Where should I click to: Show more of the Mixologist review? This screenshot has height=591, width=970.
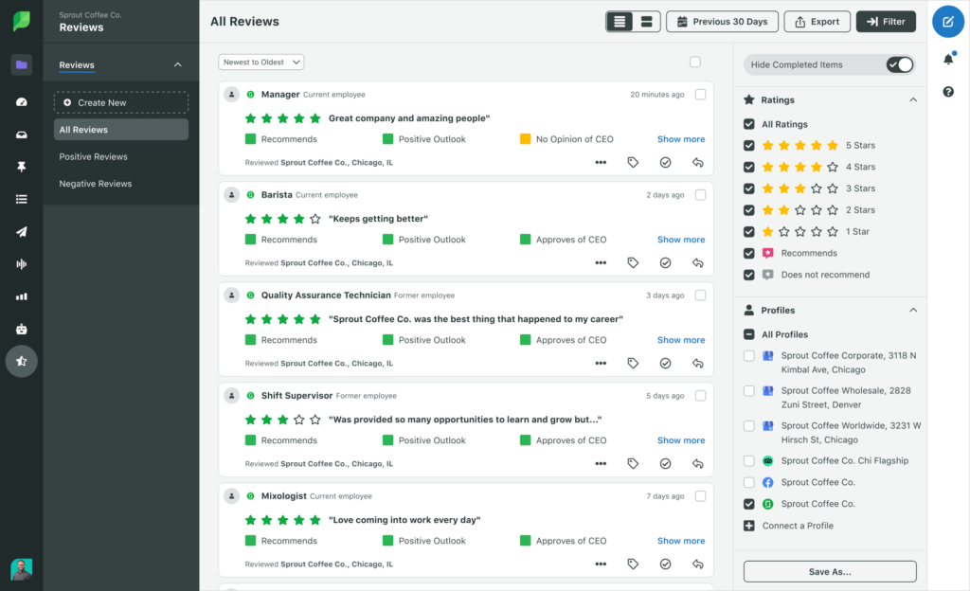click(681, 540)
